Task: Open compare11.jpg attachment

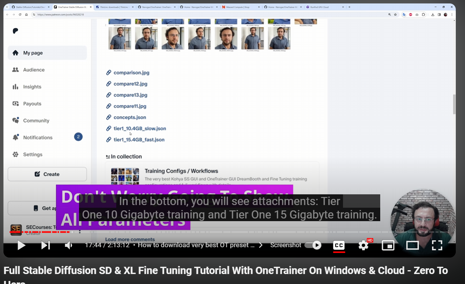Action: 130,106
